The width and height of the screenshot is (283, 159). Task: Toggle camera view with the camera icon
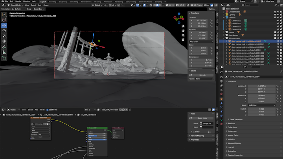click(x=183, y=35)
